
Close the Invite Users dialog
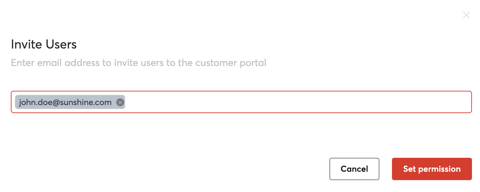[x=466, y=15]
